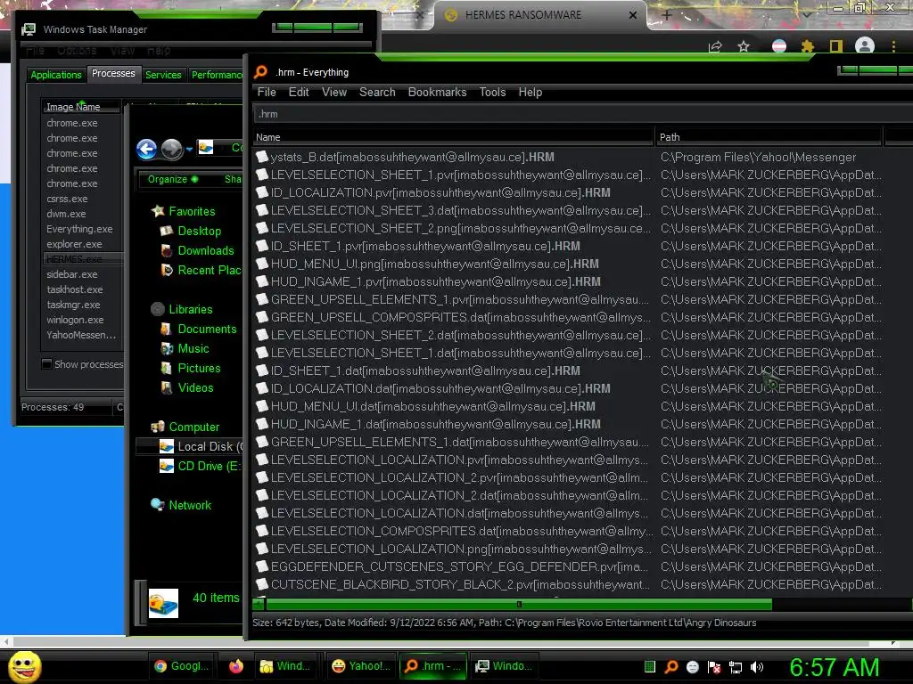Click the Chrome share page icon
The width and height of the screenshot is (913, 684).
pyautogui.click(x=715, y=46)
